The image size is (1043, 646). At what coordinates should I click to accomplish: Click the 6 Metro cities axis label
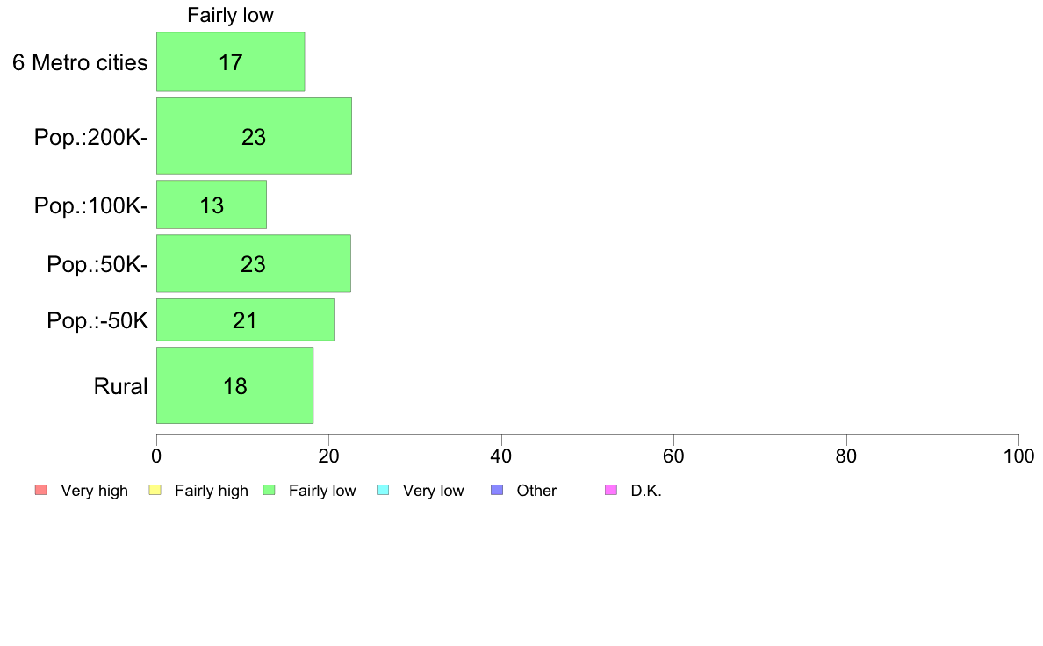[80, 62]
